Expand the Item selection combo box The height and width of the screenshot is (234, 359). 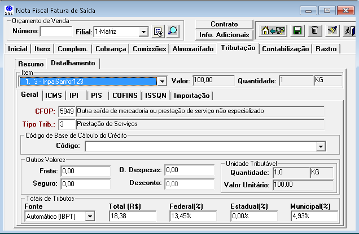(163, 82)
